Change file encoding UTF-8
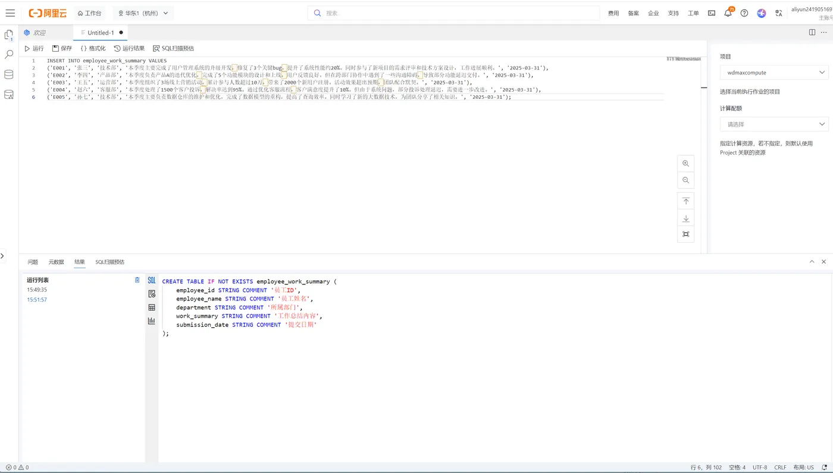The image size is (833, 473). click(x=760, y=468)
